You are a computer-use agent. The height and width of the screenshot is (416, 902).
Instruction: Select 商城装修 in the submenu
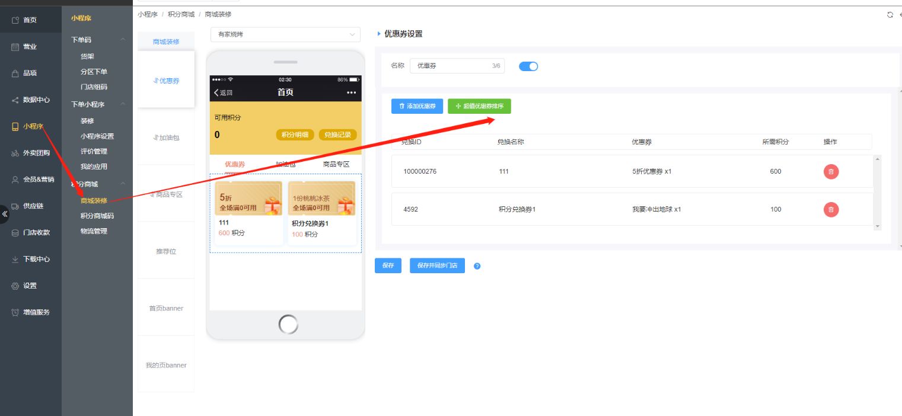tap(94, 201)
